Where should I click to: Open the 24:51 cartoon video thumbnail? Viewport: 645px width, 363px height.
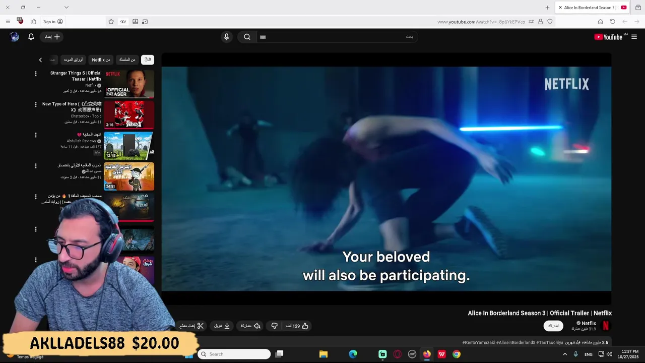click(129, 176)
